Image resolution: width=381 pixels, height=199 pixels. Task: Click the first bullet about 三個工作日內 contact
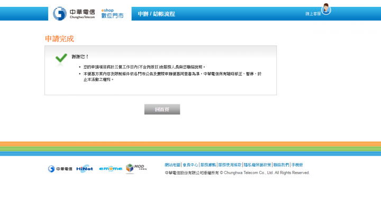coord(144,67)
